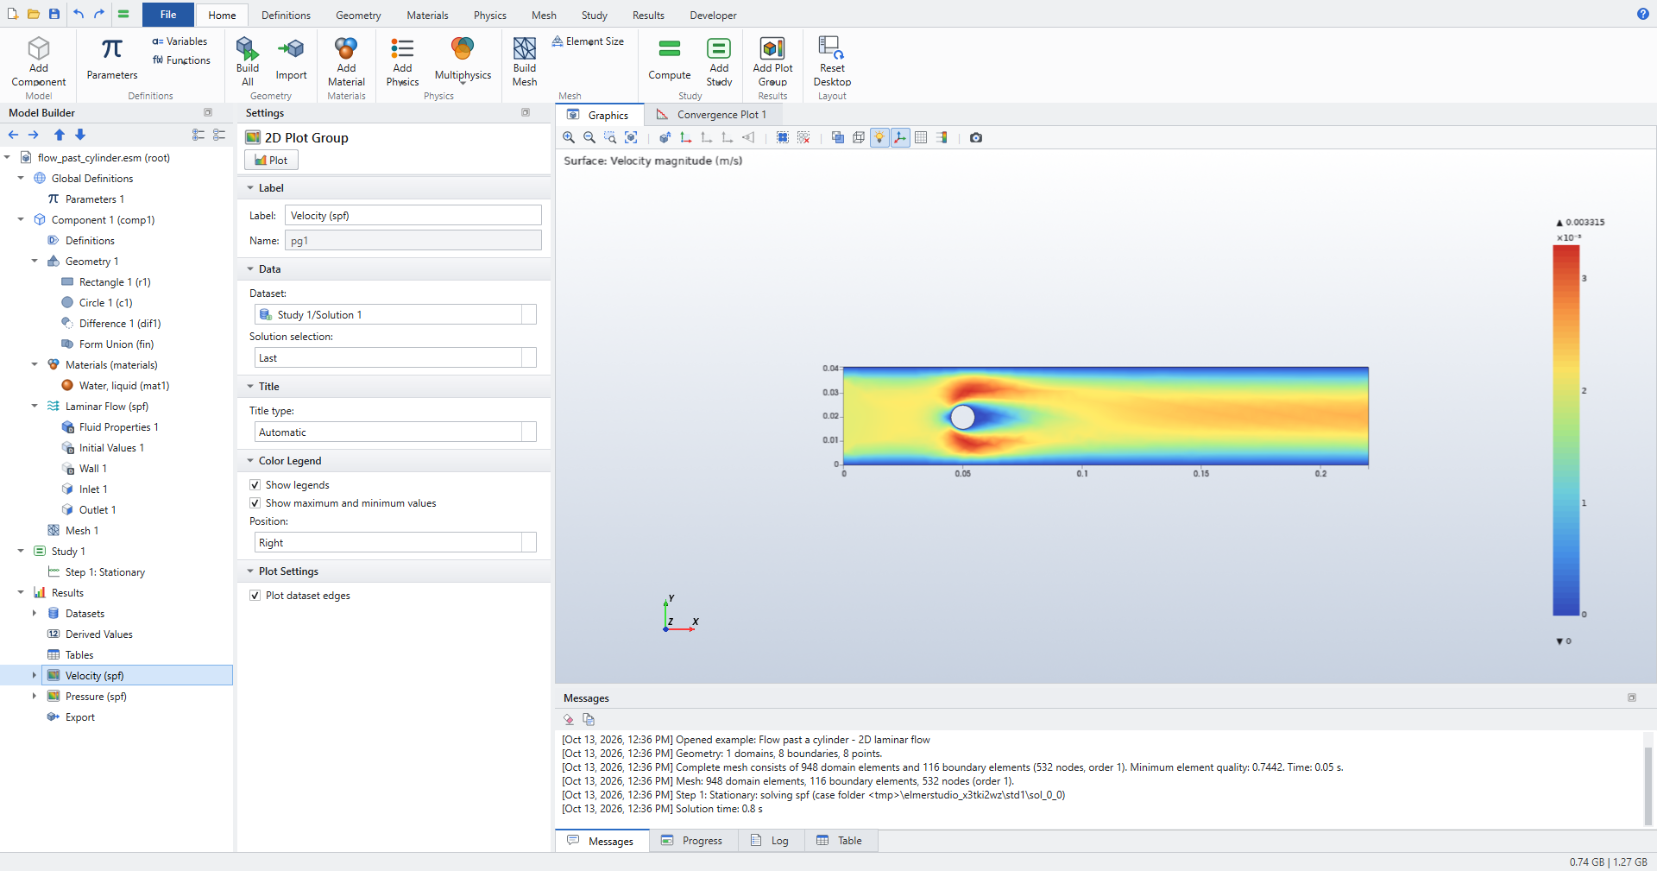
Task: Save the model with the disk icon
Action: tap(54, 14)
